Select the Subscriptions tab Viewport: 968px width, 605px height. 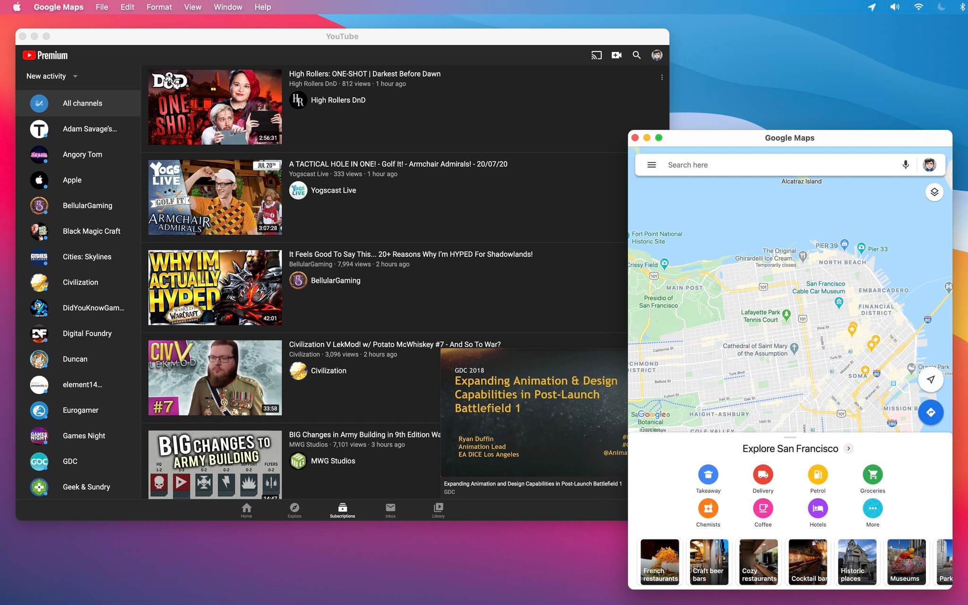pyautogui.click(x=342, y=510)
